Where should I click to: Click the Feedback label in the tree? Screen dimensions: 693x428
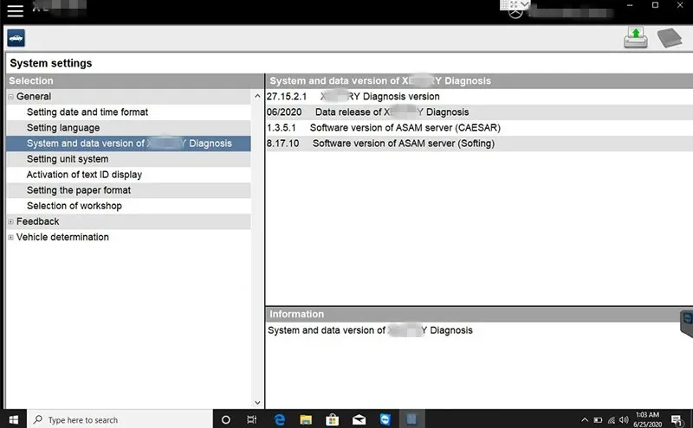tap(37, 221)
